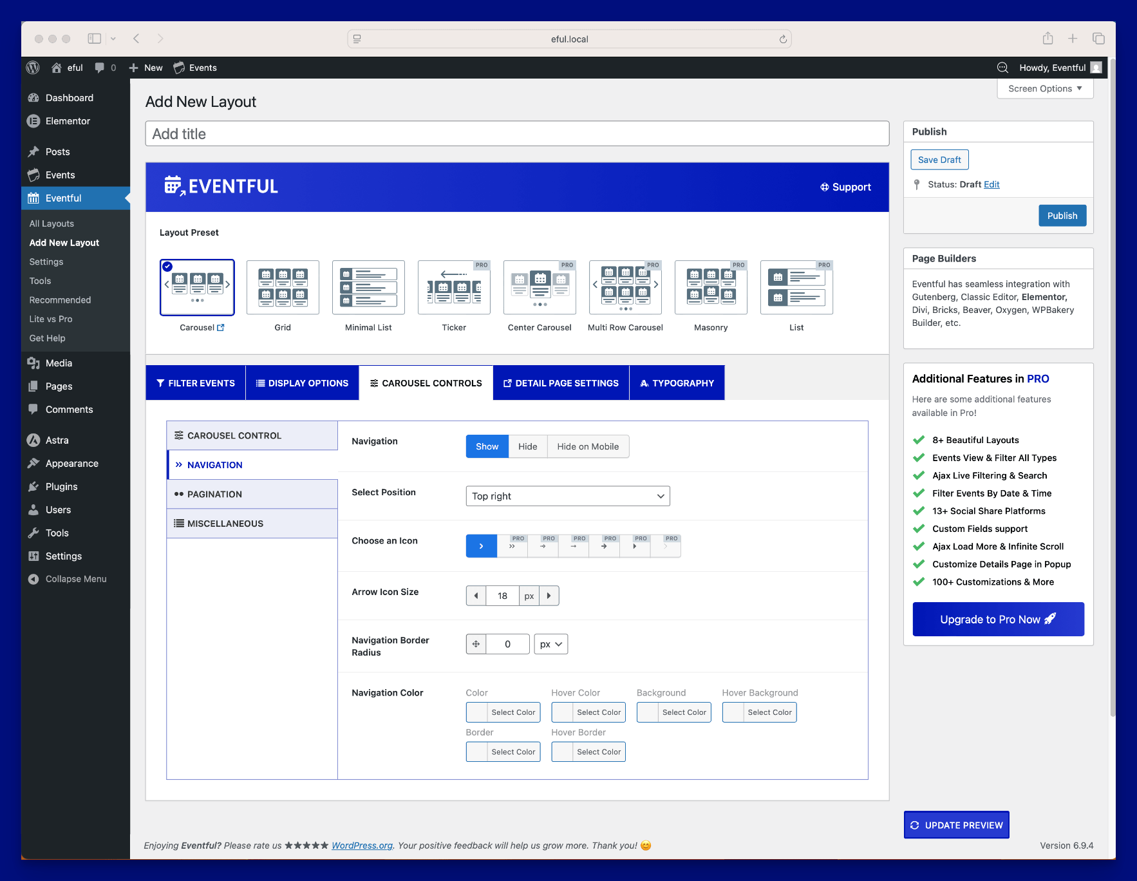Open the Carousel external preview link icon
The width and height of the screenshot is (1137, 881).
point(221,327)
